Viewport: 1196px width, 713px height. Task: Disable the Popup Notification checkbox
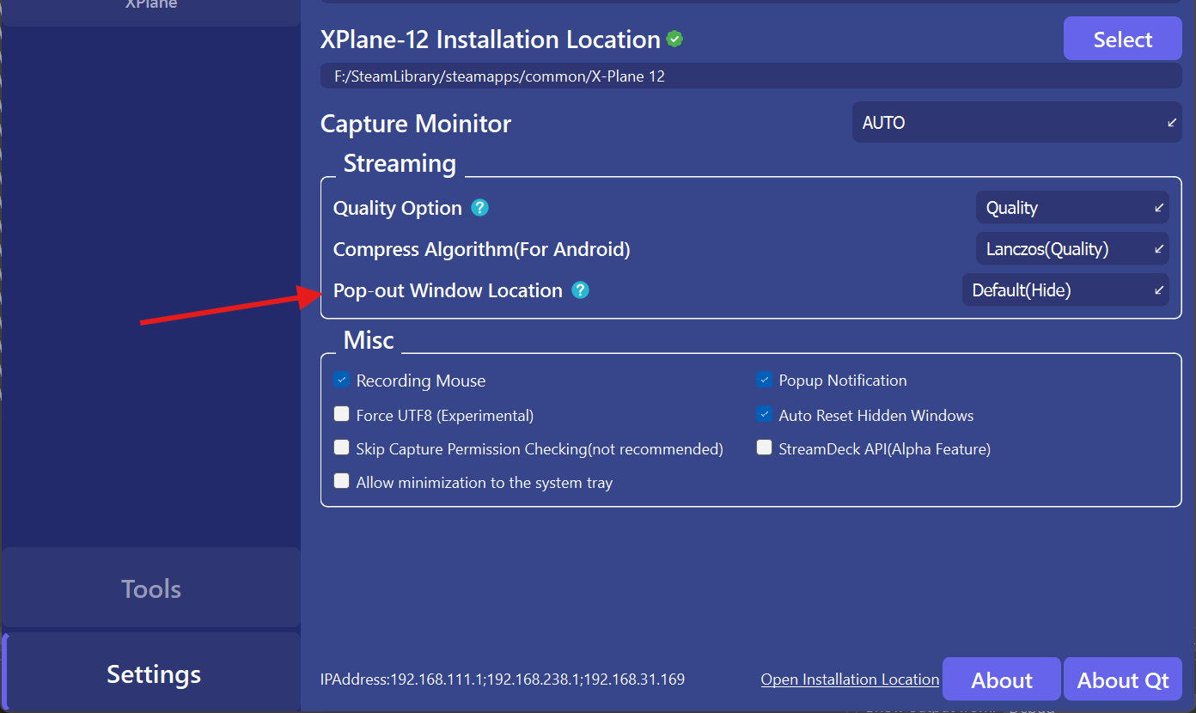tap(764, 381)
